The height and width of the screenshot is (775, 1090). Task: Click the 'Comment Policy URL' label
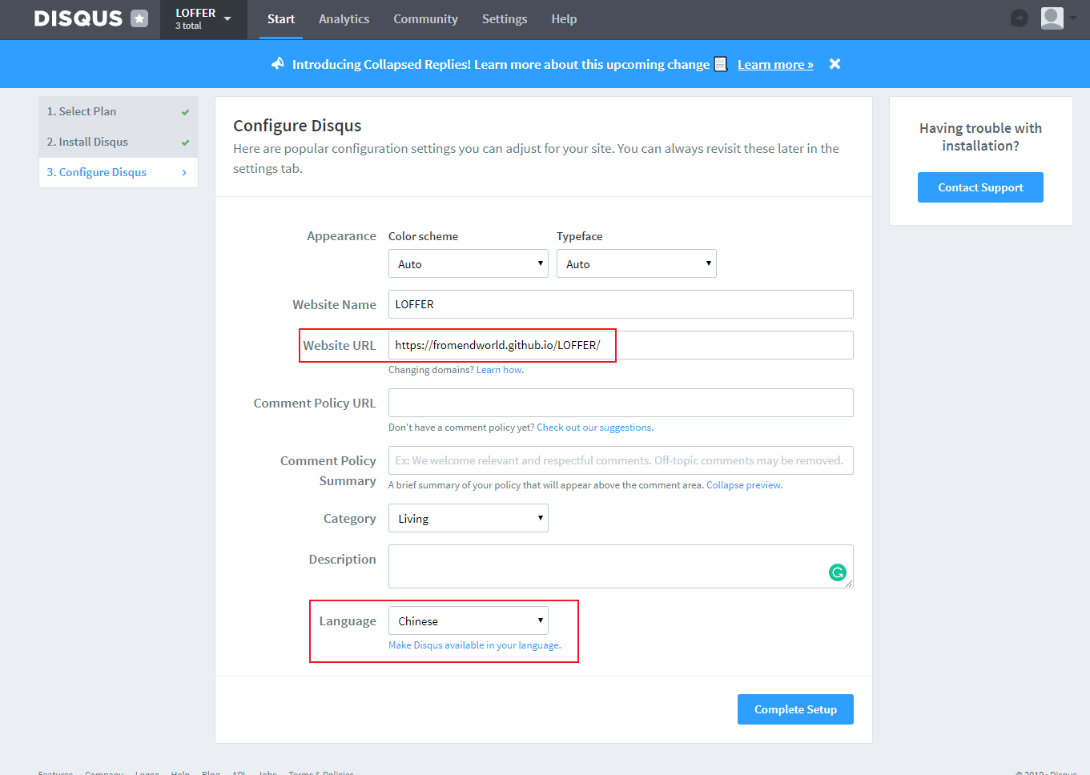(x=315, y=404)
